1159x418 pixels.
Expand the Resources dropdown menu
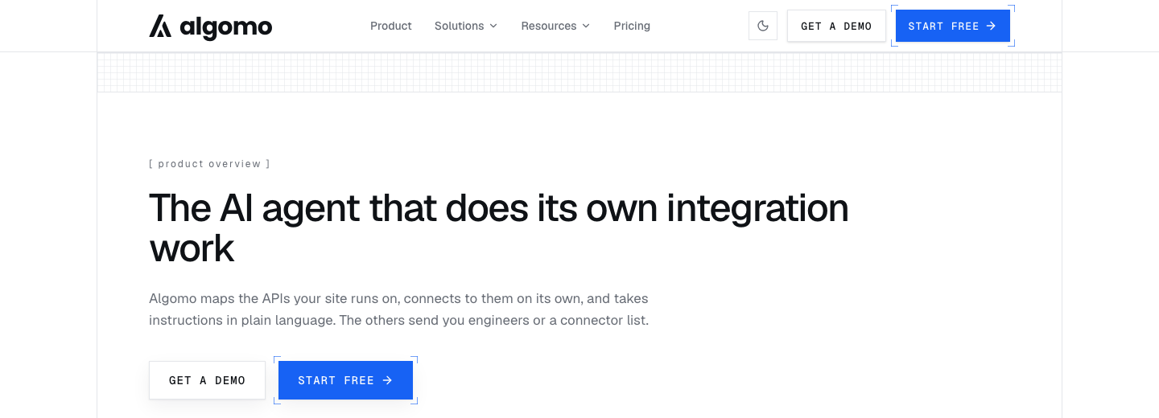(x=555, y=26)
